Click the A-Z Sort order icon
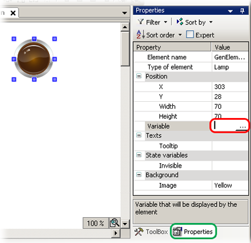Screen dimensions: 251x243 pyautogui.click(x=141, y=35)
